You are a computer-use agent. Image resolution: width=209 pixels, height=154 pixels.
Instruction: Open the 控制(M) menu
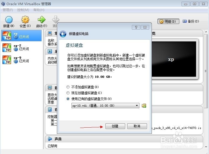click(23, 10)
